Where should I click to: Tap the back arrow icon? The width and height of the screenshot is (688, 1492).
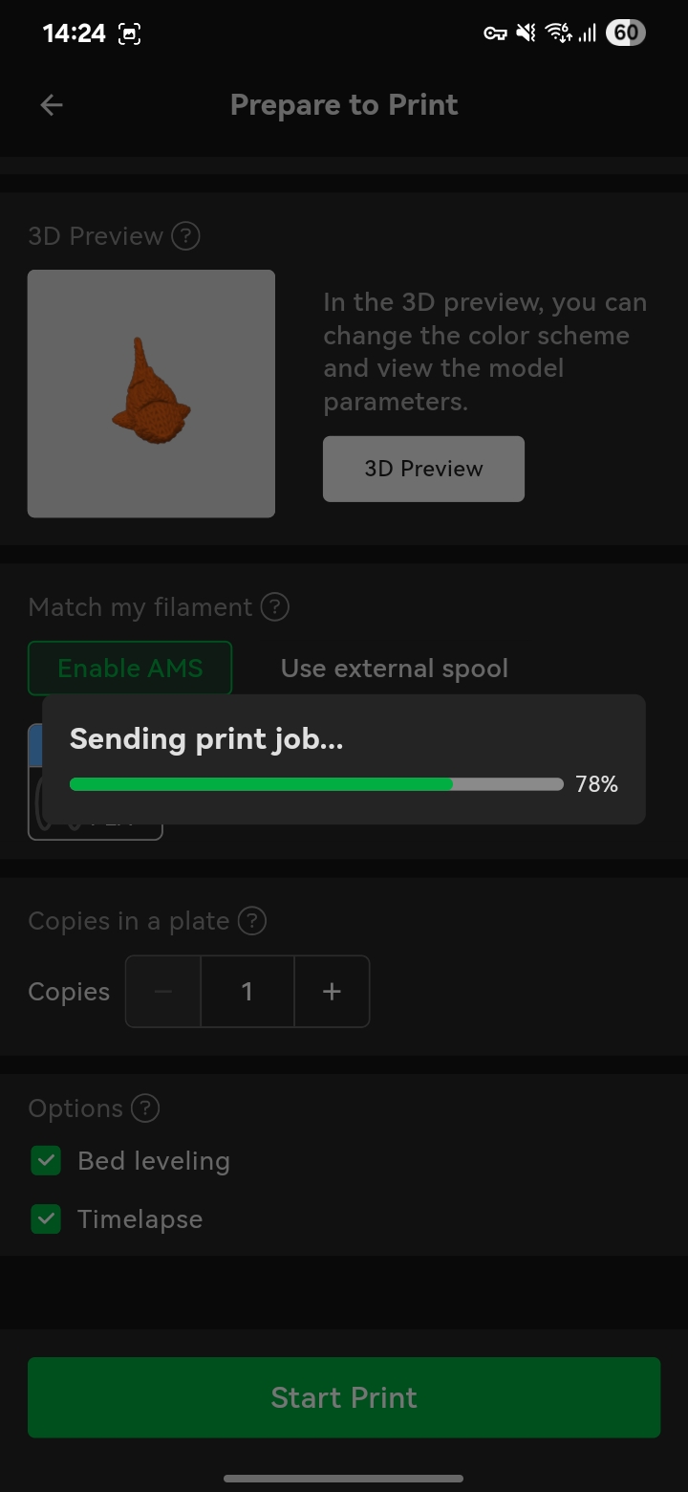click(x=52, y=105)
